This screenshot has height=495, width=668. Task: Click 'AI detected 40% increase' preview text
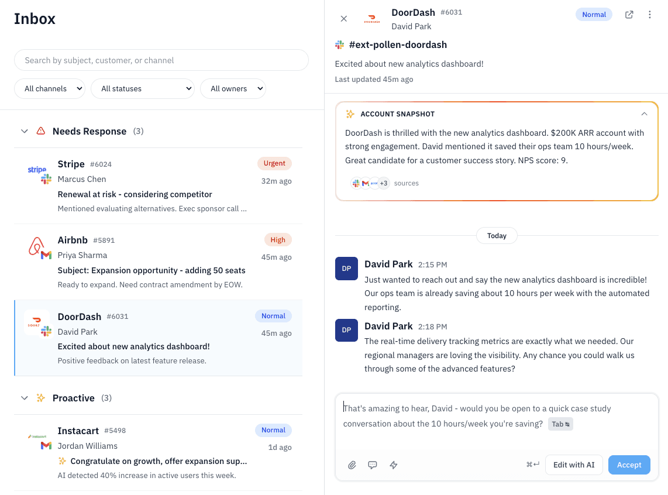[147, 476]
